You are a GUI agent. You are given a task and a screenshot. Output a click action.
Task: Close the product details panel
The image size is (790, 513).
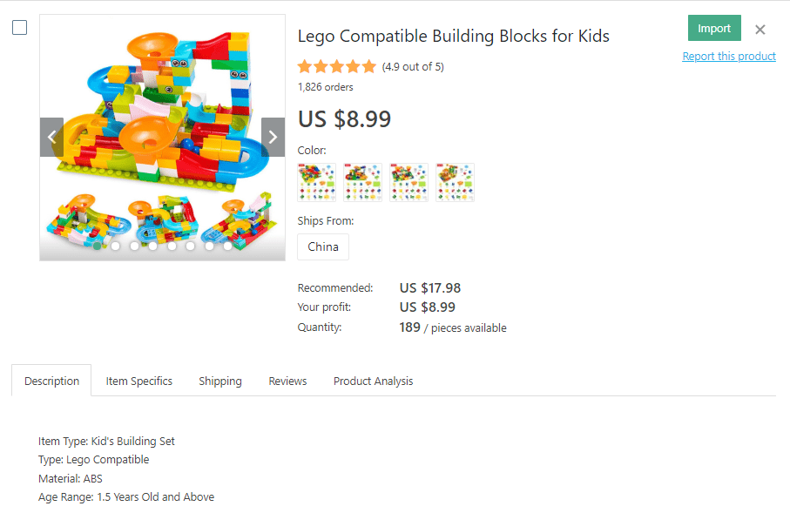[x=760, y=30]
